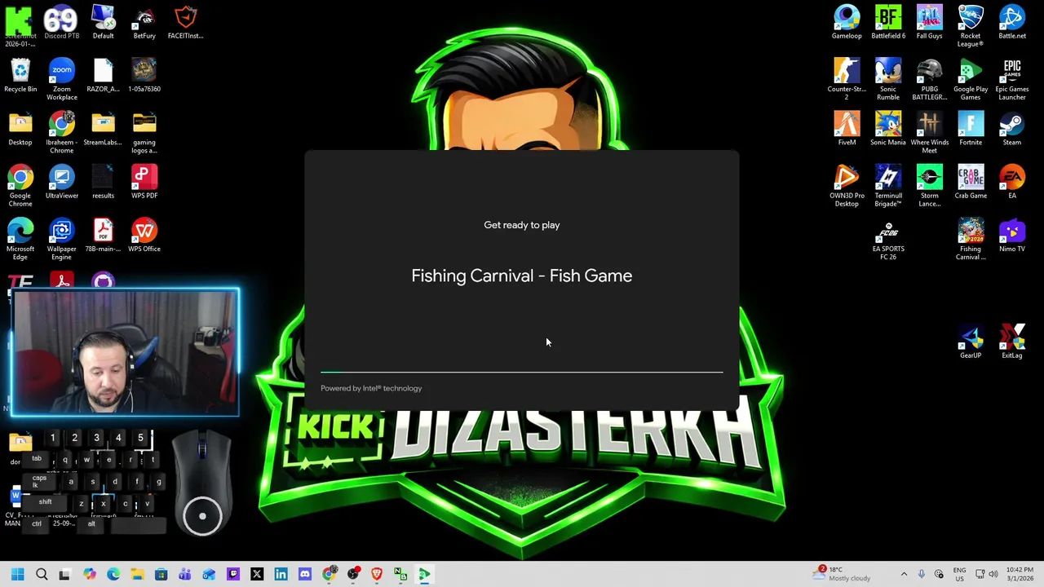Image resolution: width=1044 pixels, height=587 pixels.
Task: Open Microsoft Store from the taskbar
Action: point(161,574)
